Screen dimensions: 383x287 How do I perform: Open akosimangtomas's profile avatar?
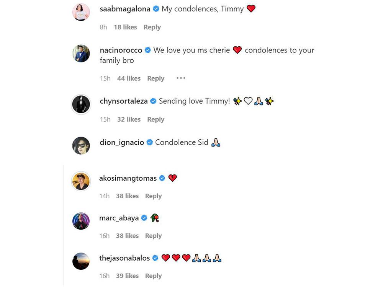pyautogui.click(x=81, y=181)
